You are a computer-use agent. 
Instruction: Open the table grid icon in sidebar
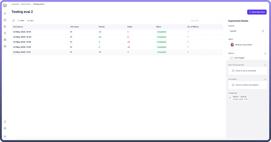point(5,40)
